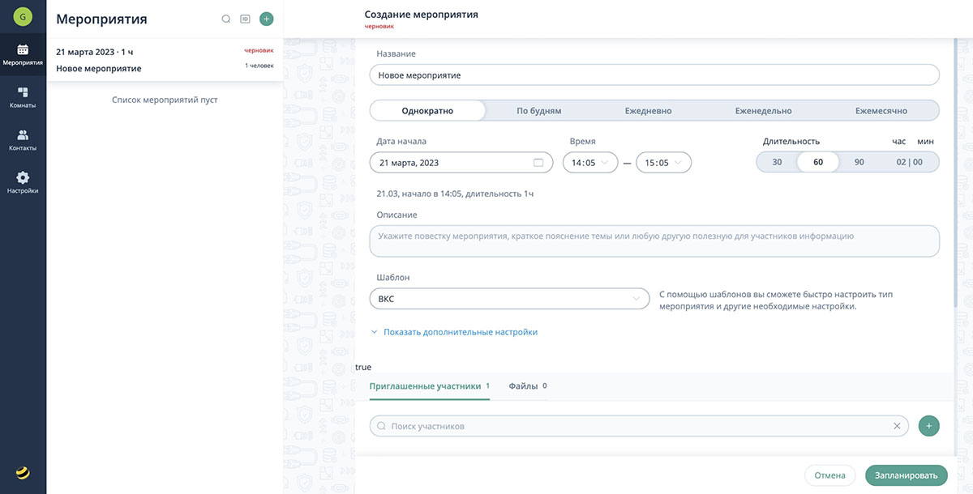Screen dimensions: 973x494
Task: Open Мероприятия in the sidebar
Action: [x=23, y=55]
